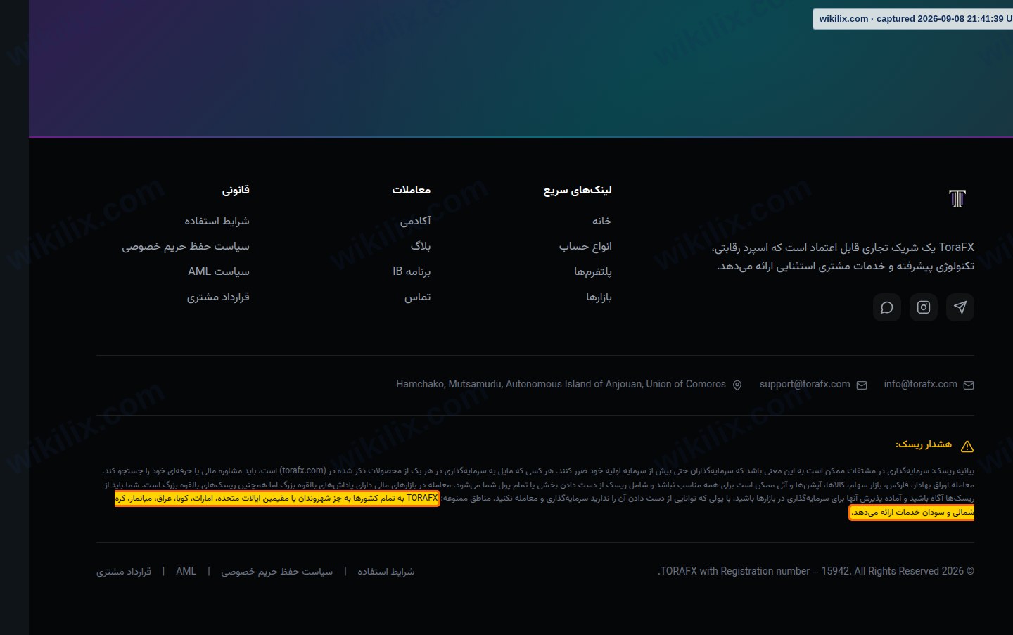The image size is (1013, 635).
Task: Email support@torafx.com link
Action: pos(805,384)
